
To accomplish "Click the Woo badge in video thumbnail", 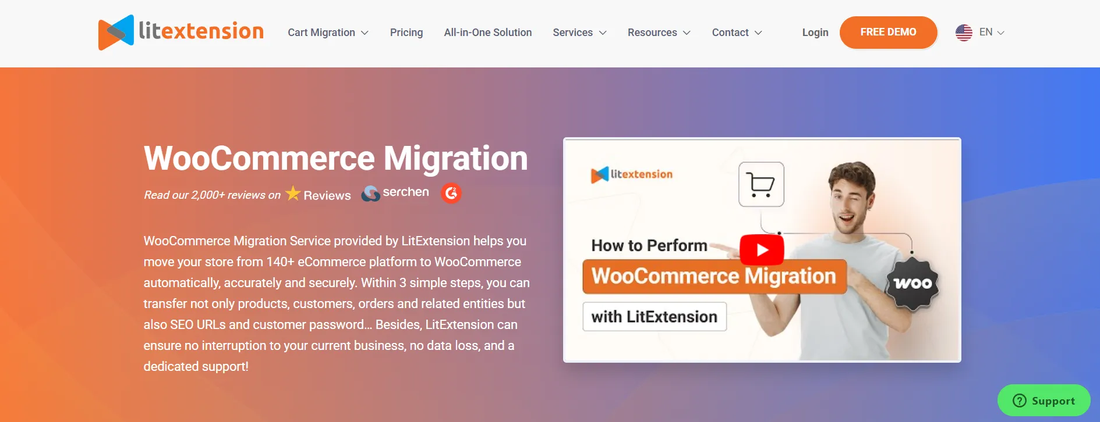I will (912, 283).
